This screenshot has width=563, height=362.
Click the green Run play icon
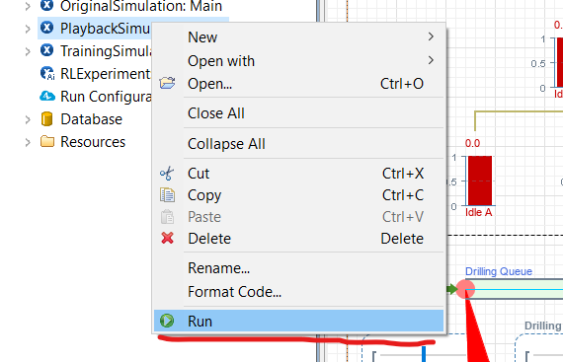coord(167,321)
